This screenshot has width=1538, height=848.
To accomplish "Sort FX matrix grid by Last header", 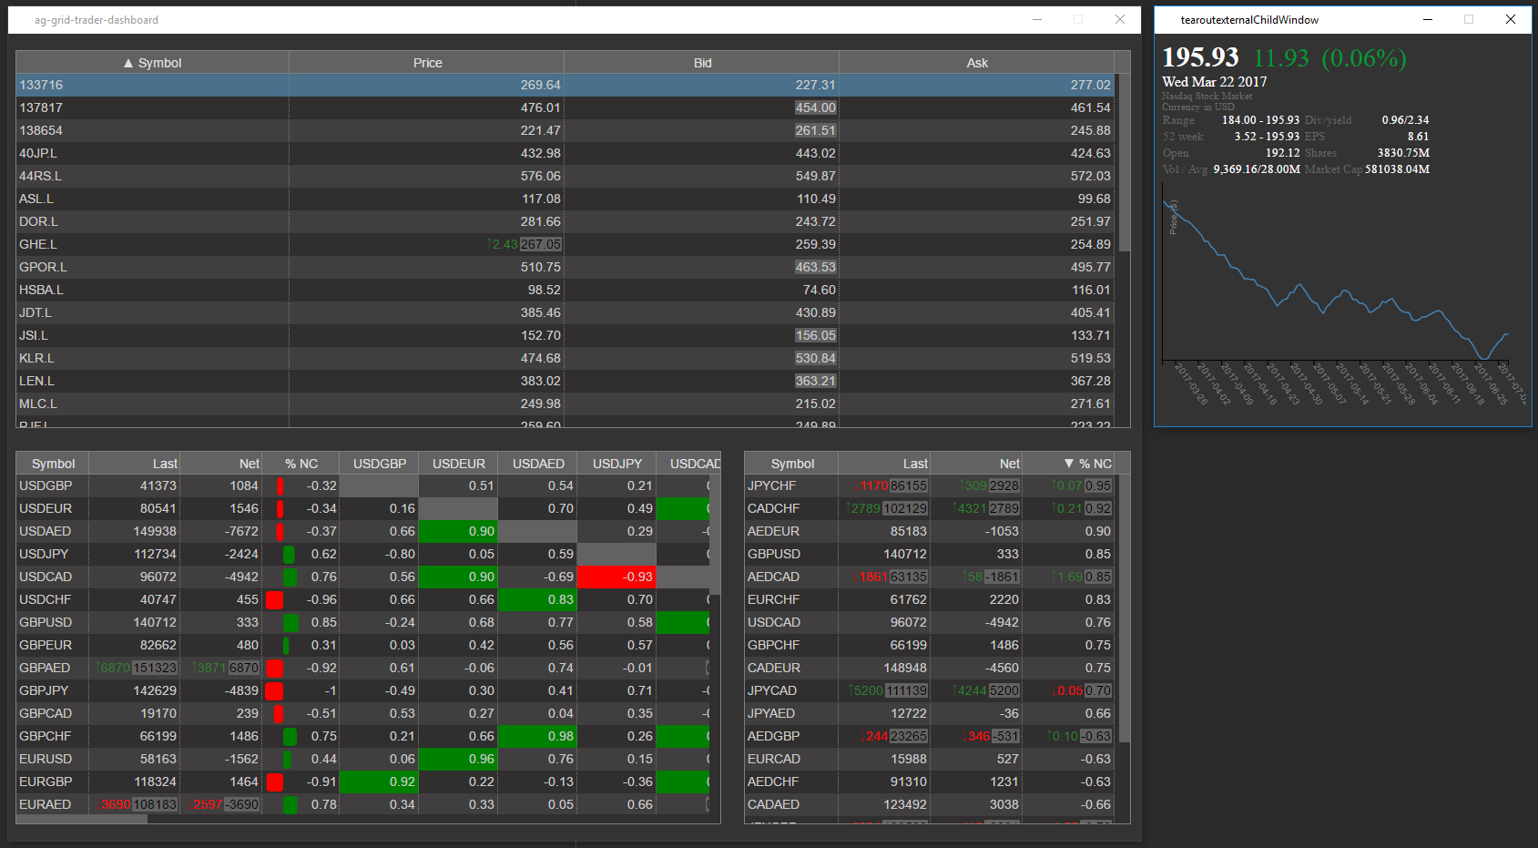I will pyautogui.click(x=134, y=464).
